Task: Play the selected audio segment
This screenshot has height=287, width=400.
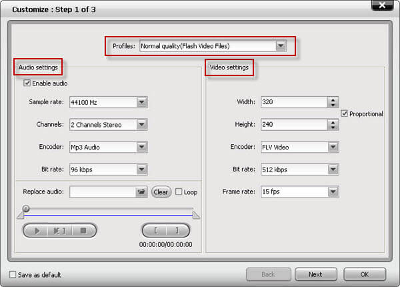Action: (59, 231)
